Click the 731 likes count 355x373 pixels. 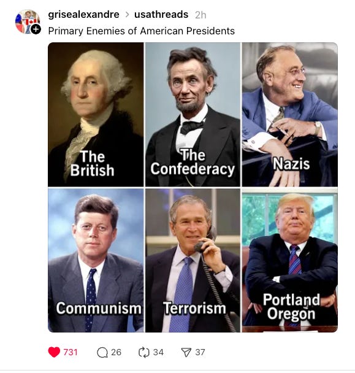point(71,352)
